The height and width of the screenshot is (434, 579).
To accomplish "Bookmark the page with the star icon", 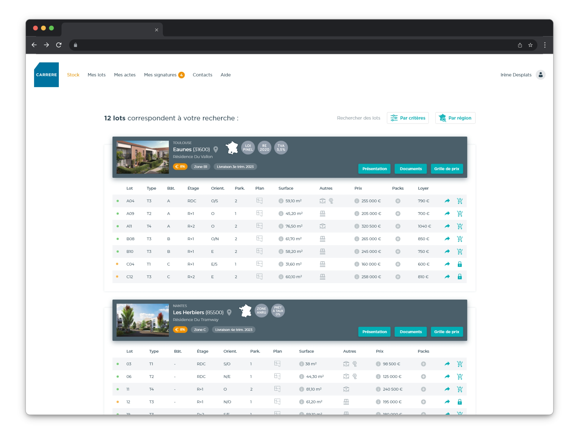I will (530, 45).
